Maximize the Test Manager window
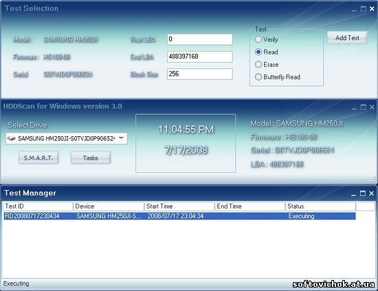Viewport: 378px width, 291px height. tap(363, 193)
